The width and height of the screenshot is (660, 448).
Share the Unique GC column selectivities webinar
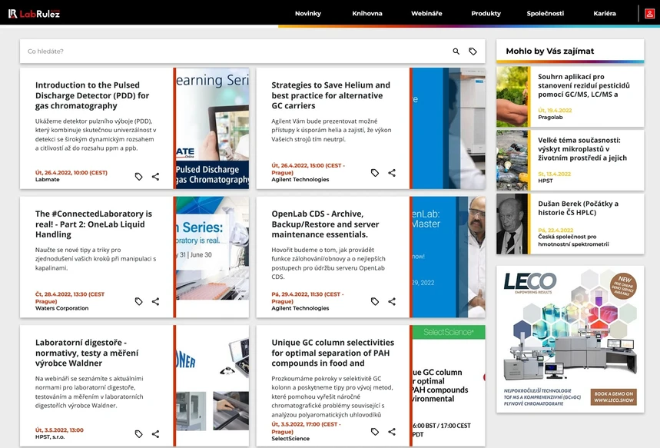pos(391,432)
